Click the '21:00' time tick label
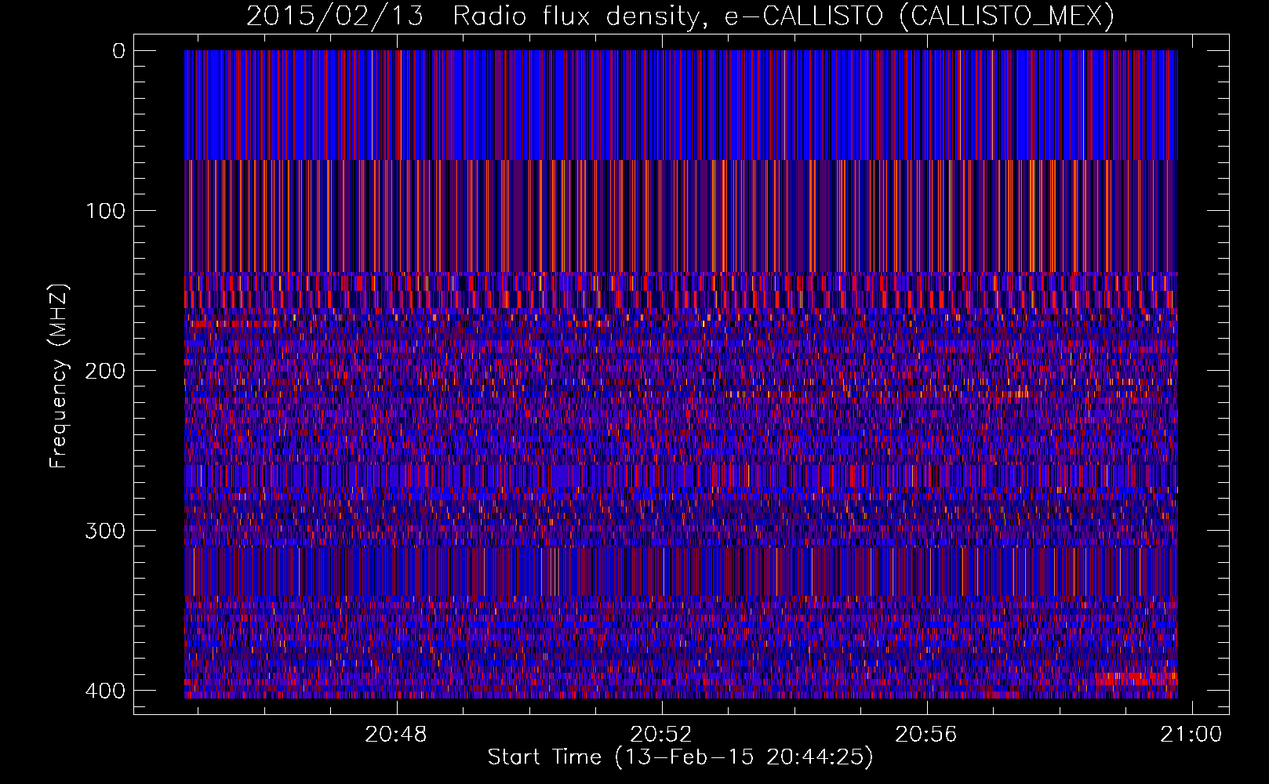The image size is (1269, 784). point(1192,735)
